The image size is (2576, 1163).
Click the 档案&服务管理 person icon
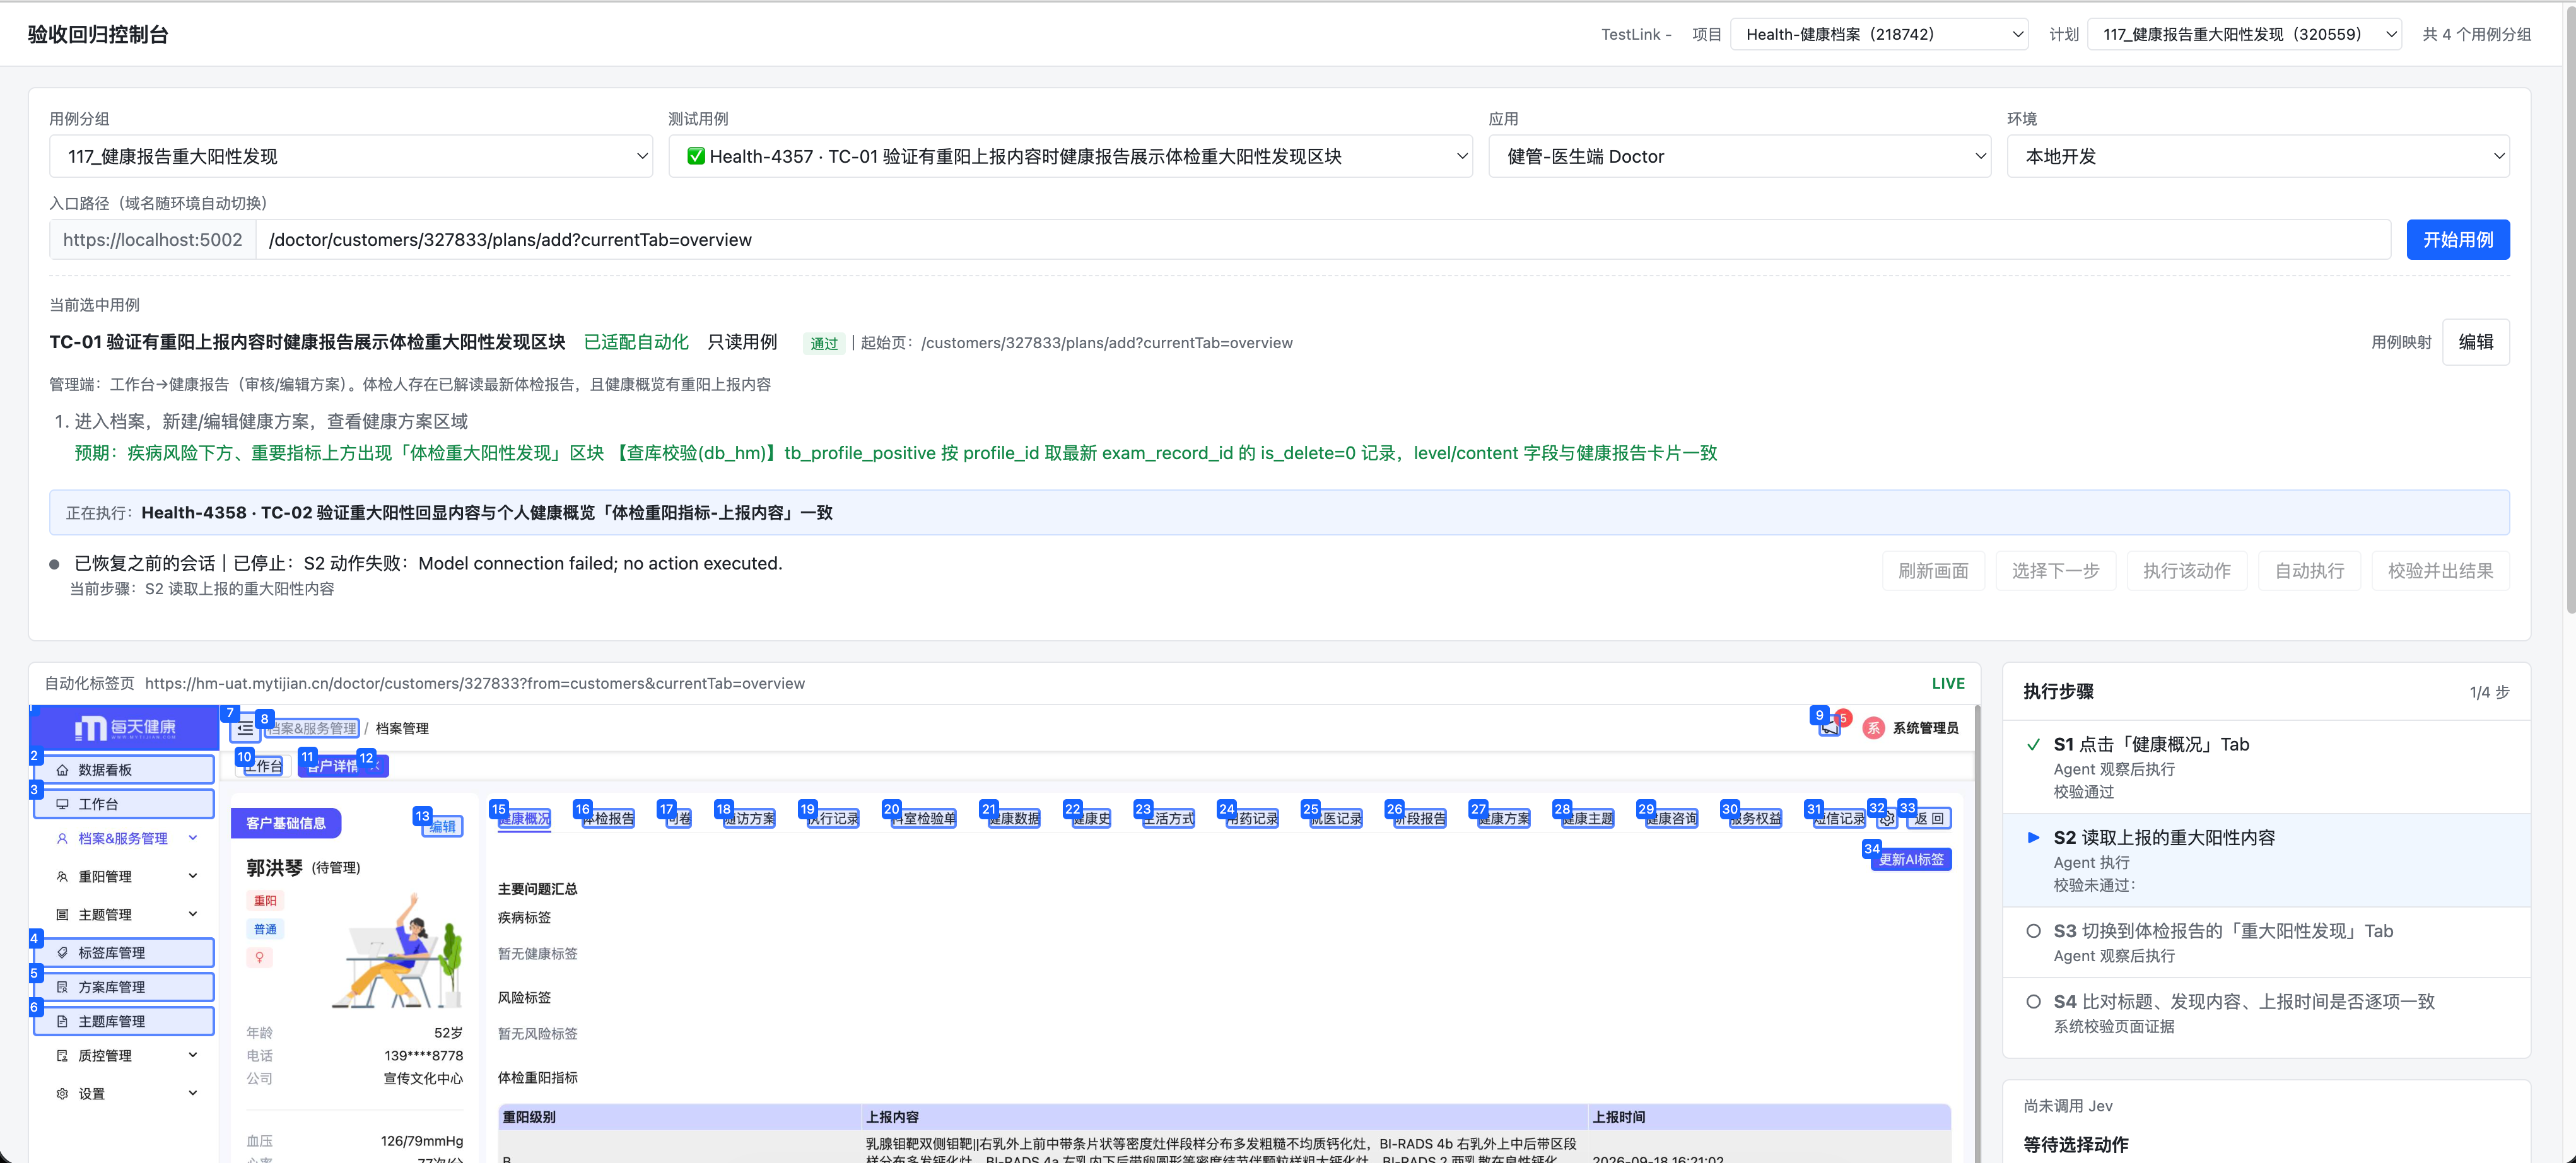(62, 839)
